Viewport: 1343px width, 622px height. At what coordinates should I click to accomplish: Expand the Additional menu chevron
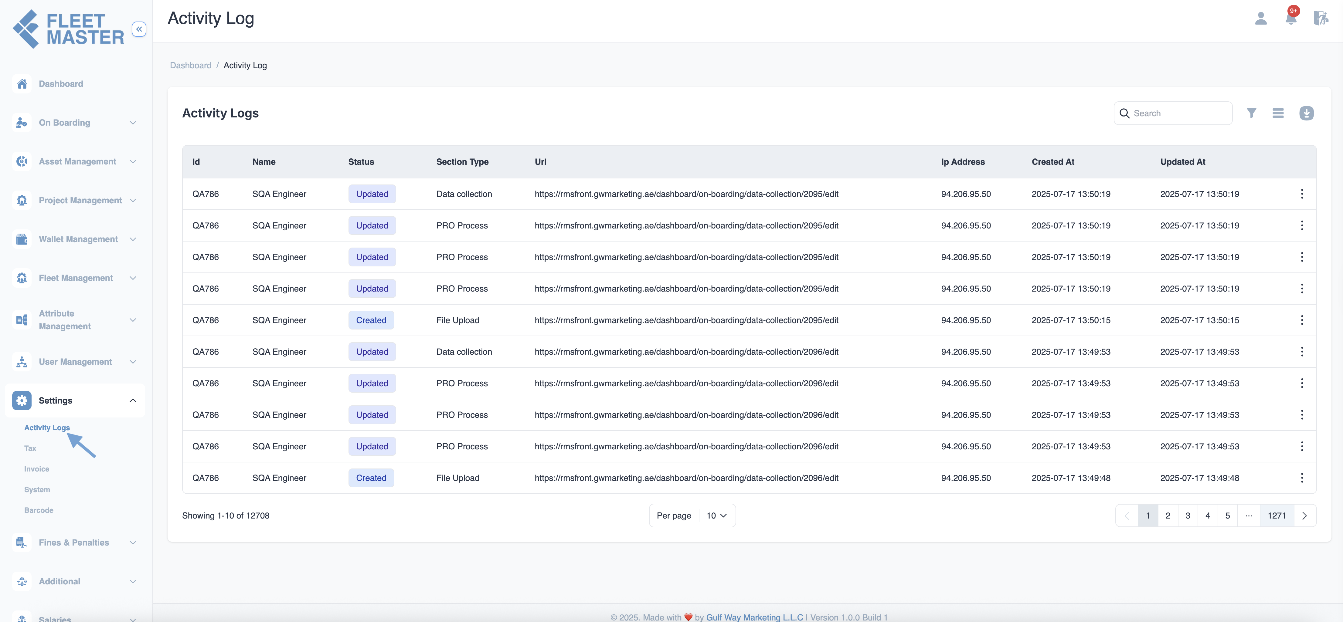pos(133,581)
